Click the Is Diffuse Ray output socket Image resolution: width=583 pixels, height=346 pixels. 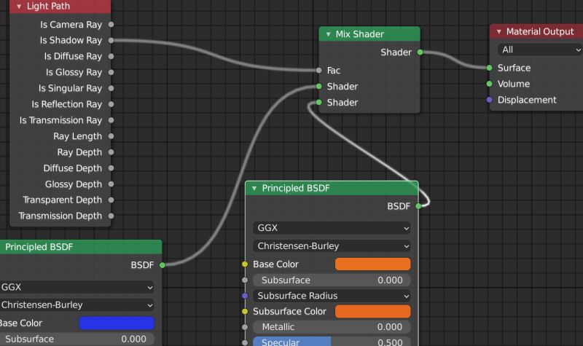pyautogui.click(x=111, y=57)
